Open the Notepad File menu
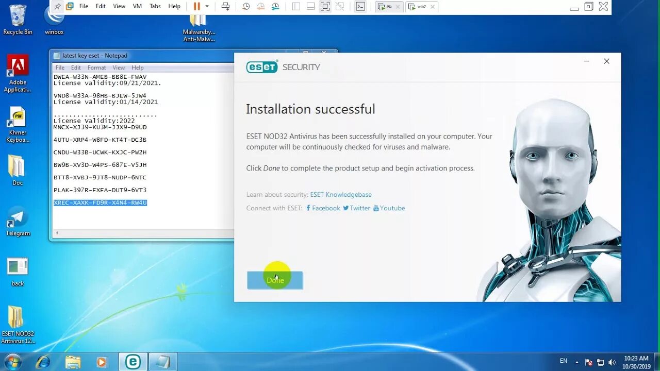Viewport: 660px width, 371px height. click(x=60, y=68)
